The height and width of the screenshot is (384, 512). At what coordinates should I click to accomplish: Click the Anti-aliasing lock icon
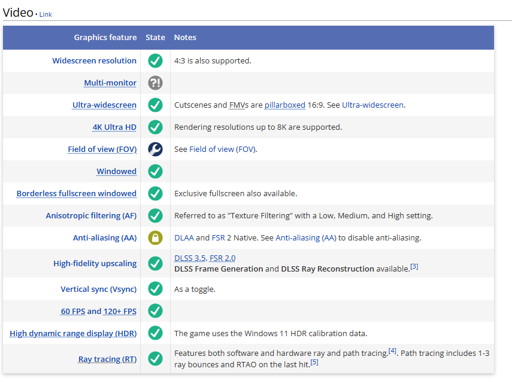(x=155, y=238)
